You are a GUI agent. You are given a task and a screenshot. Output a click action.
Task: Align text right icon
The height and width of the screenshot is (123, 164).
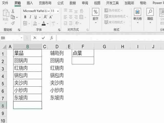(76, 17)
